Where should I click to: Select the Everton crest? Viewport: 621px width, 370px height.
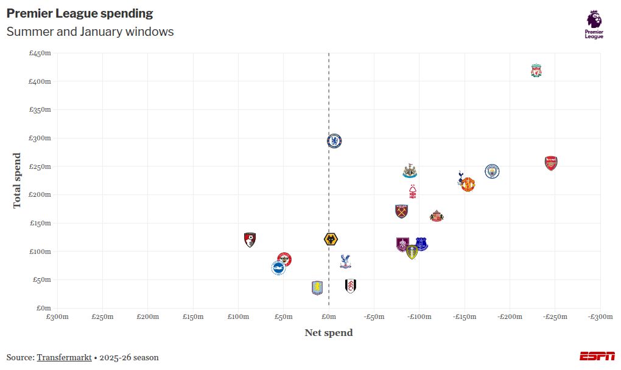(421, 244)
